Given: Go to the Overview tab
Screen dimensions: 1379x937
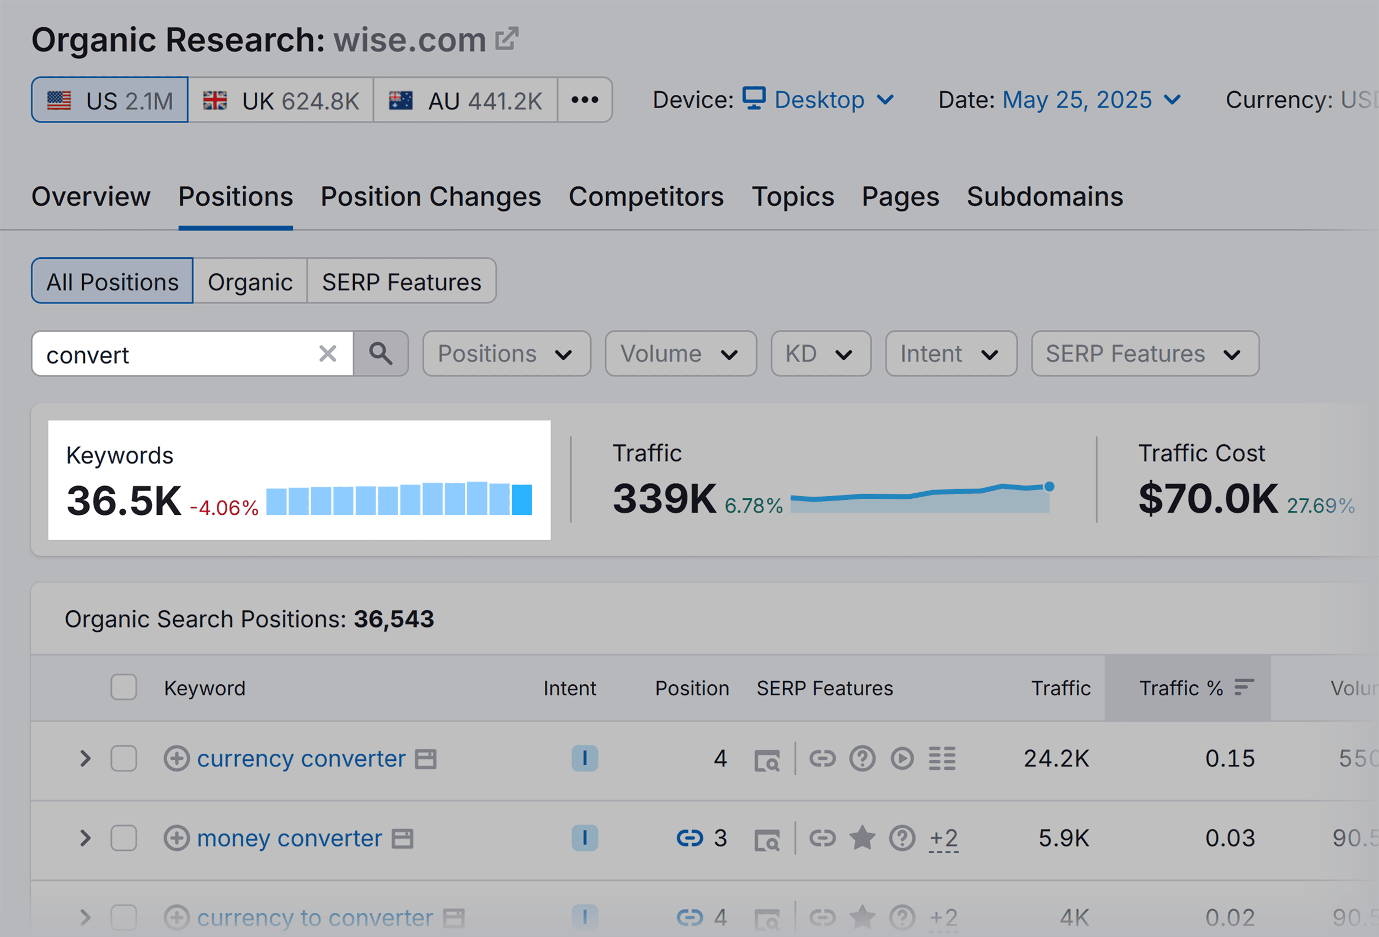Looking at the screenshot, I should tap(91, 196).
